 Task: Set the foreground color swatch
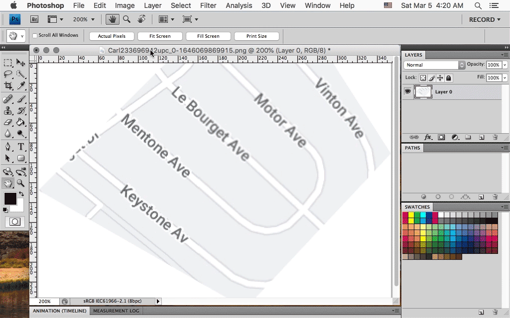(10, 199)
